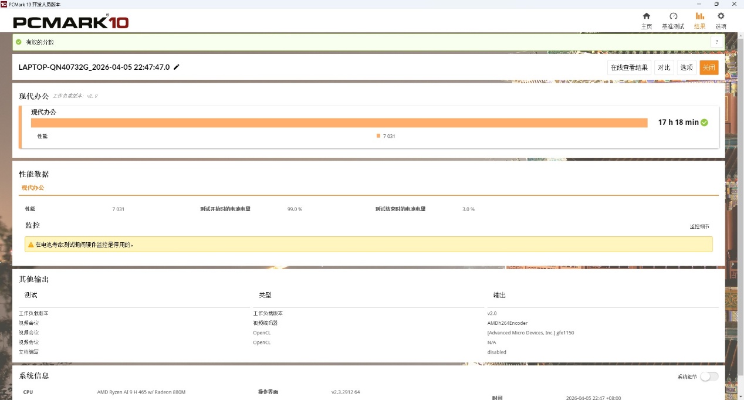Click the N/A OpenCL output value

tap(492, 343)
